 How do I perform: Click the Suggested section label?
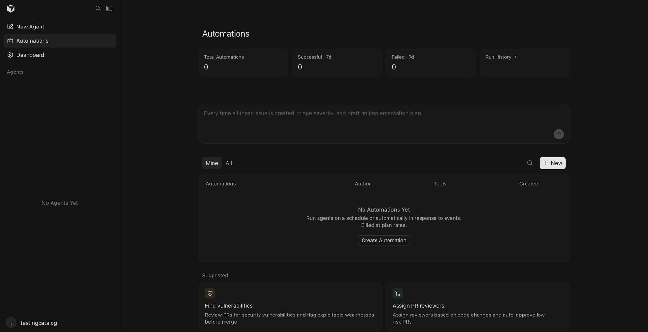(x=215, y=275)
